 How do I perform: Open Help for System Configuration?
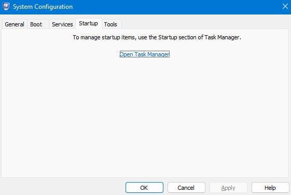(x=270, y=188)
